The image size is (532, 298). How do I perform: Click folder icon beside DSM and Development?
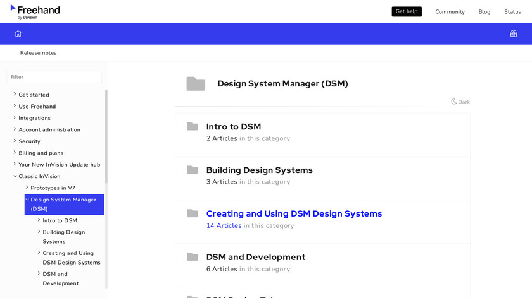point(193,257)
